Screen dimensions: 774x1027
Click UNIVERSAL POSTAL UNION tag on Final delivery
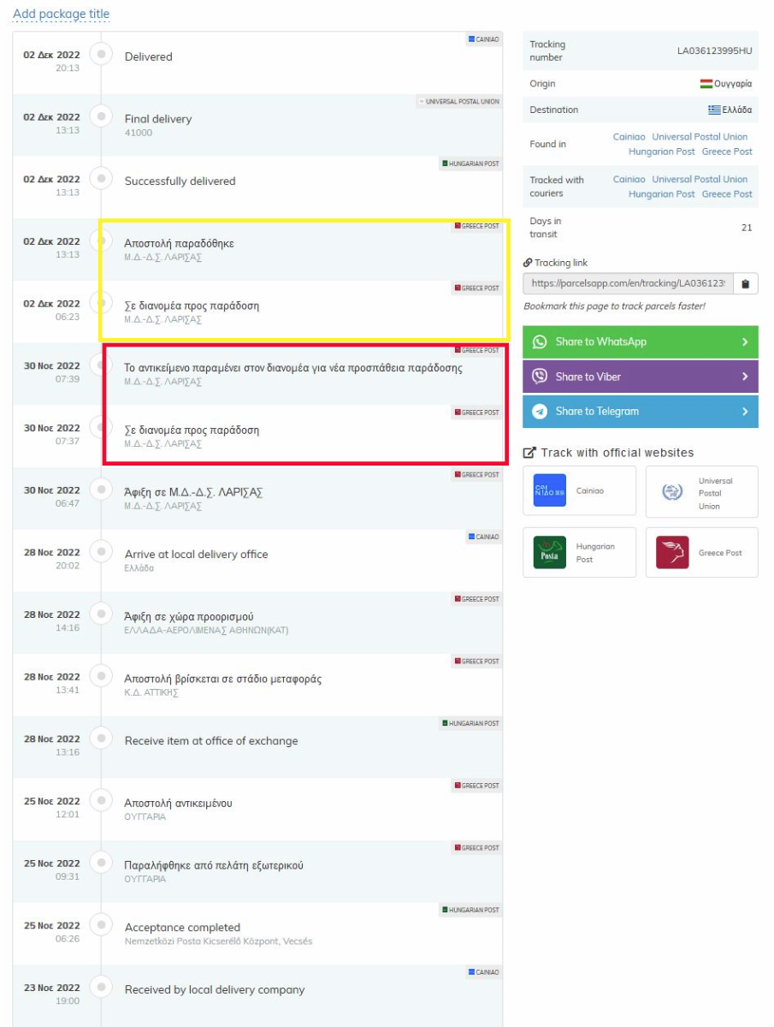[x=458, y=102]
